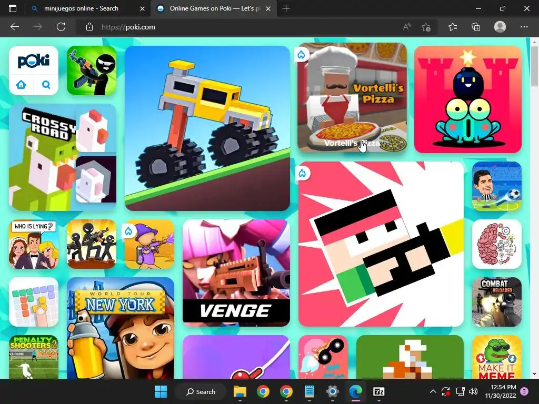
Task: Open the notification count badge
Action: click(x=524, y=391)
